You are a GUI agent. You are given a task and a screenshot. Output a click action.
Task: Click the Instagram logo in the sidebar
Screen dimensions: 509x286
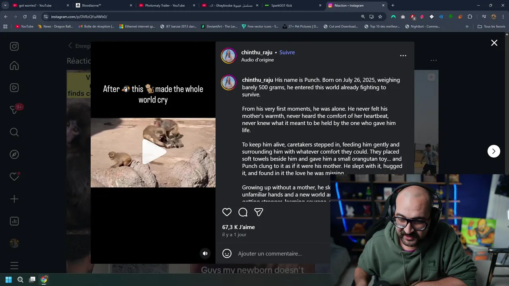(x=14, y=46)
